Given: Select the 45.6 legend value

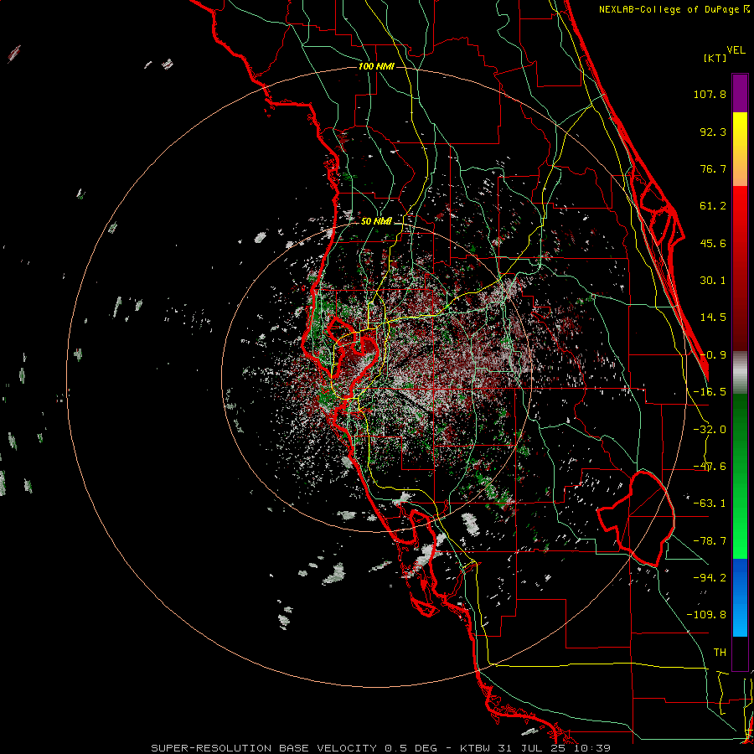Looking at the screenshot, I should [713, 243].
